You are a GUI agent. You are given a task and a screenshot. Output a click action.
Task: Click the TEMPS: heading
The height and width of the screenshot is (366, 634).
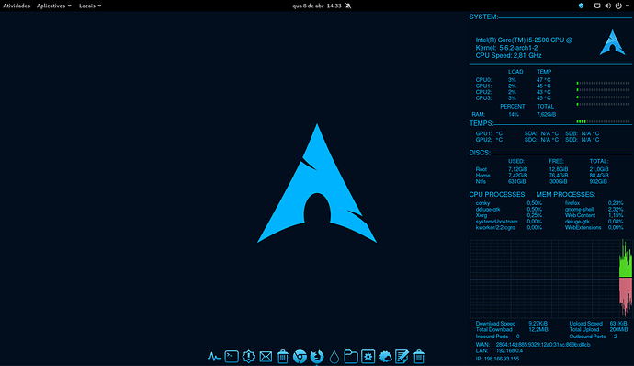pyautogui.click(x=481, y=123)
